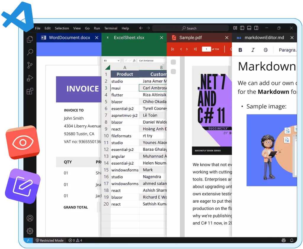Expand the Name Box dropdown showing B3
303x249 pixels.
[x=119, y=61]
